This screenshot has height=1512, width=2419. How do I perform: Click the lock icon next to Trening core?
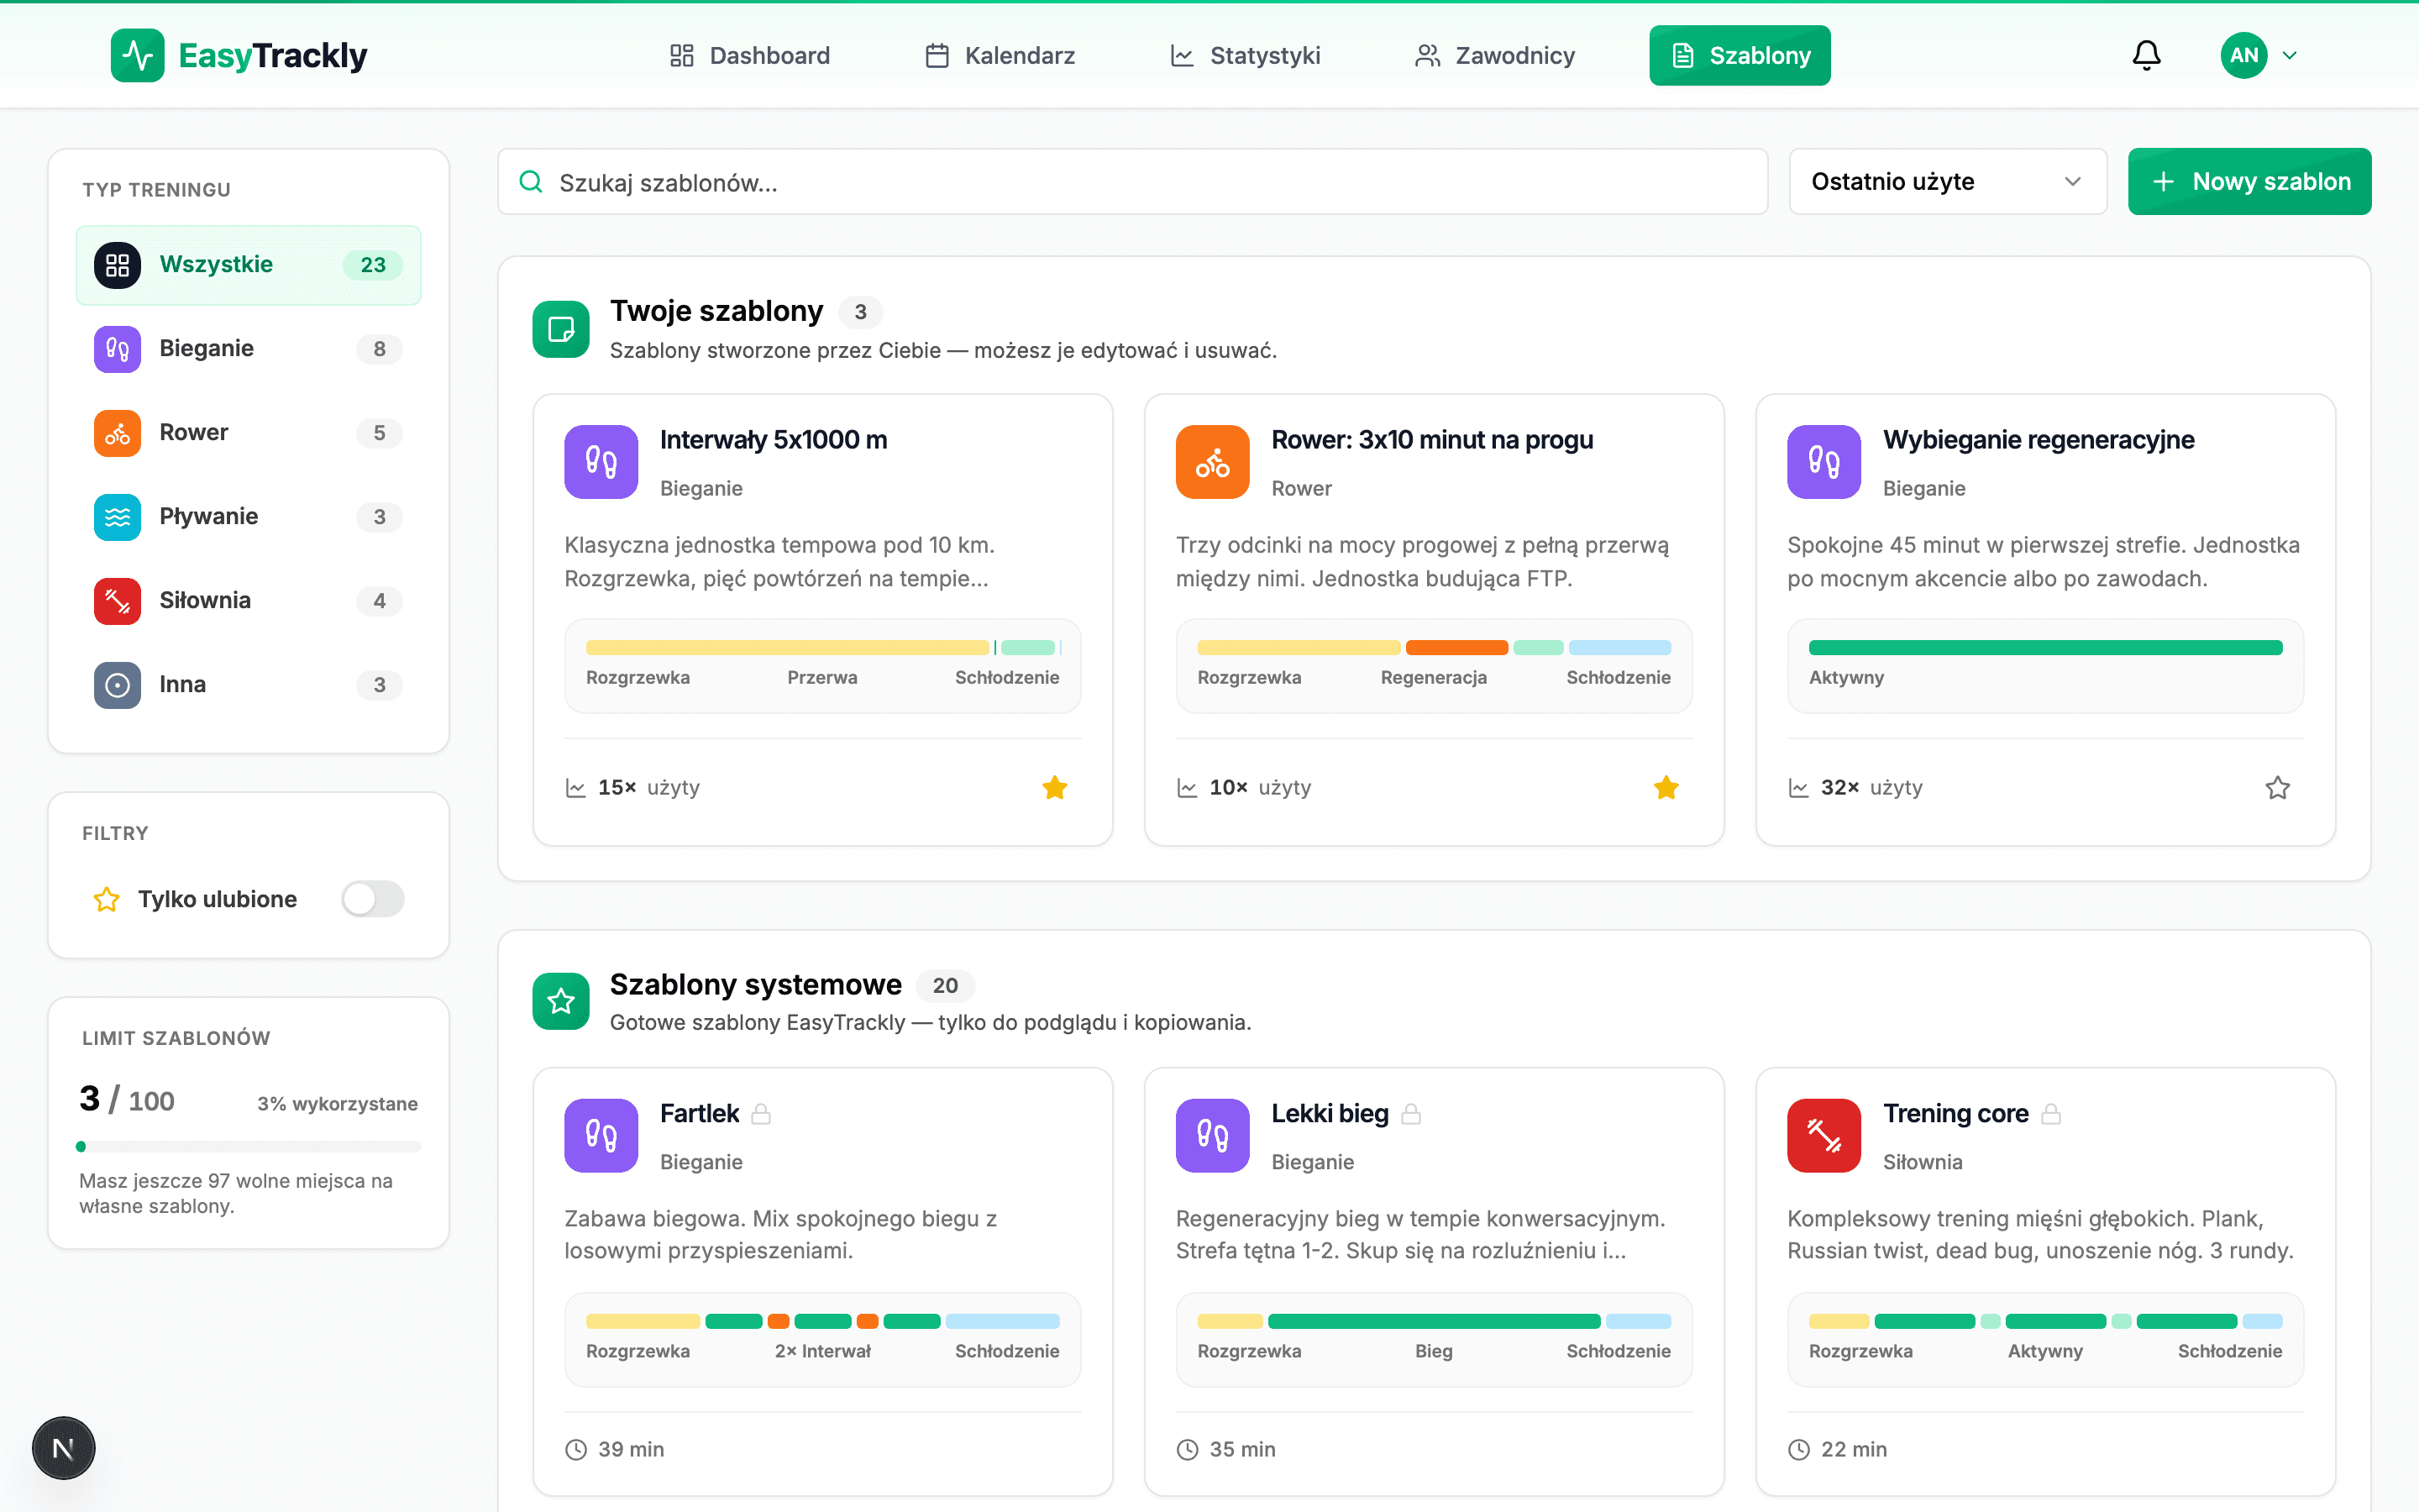point(2050,1114)
